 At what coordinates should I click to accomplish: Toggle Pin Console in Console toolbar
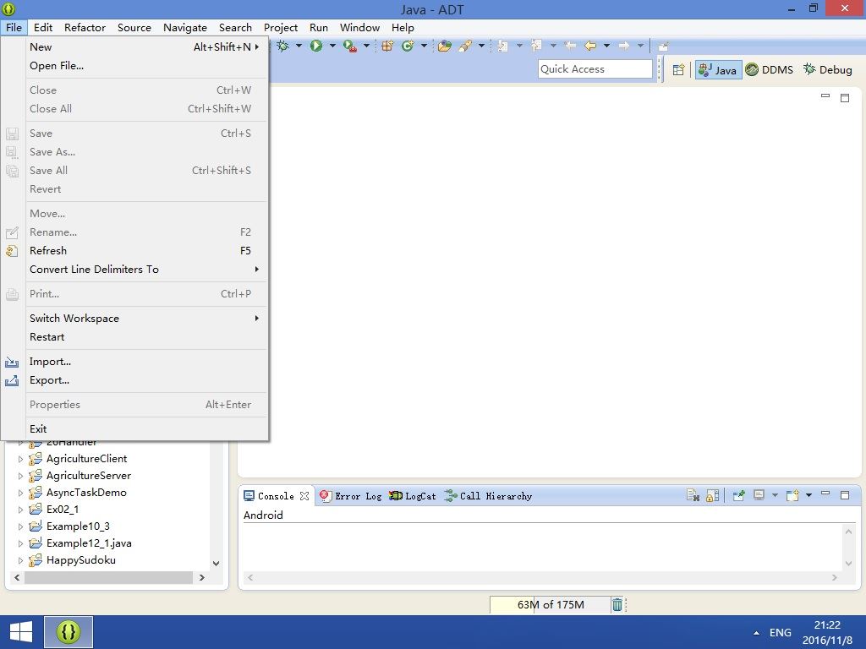(738, 495)
